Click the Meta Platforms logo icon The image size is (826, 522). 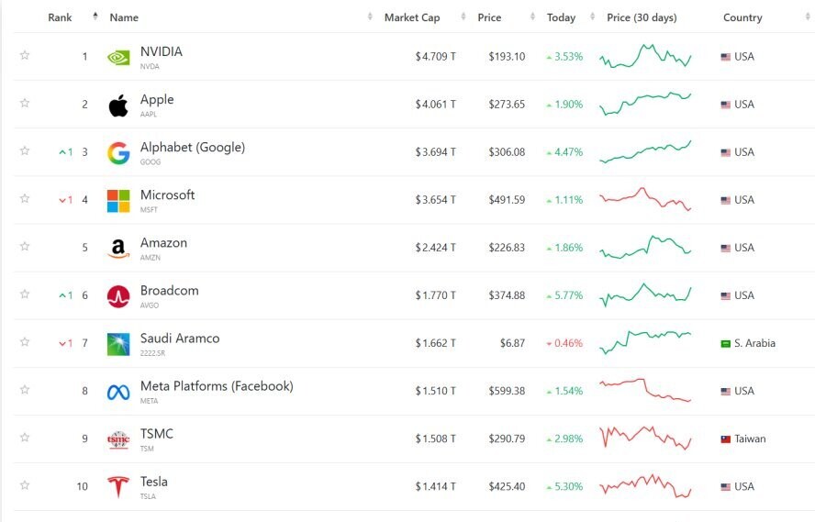coord(118,392)
